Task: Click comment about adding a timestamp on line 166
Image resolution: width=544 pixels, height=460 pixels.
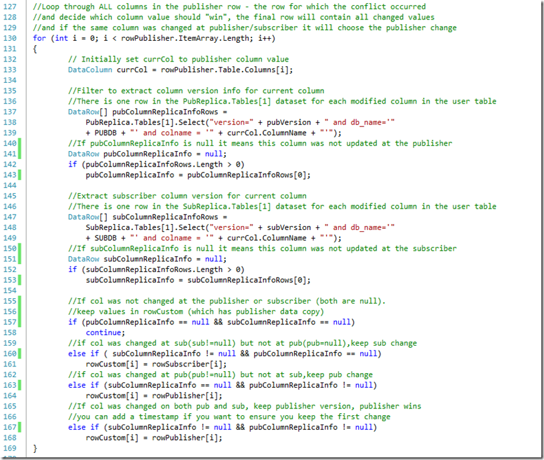Action: [x=229, y=417]
